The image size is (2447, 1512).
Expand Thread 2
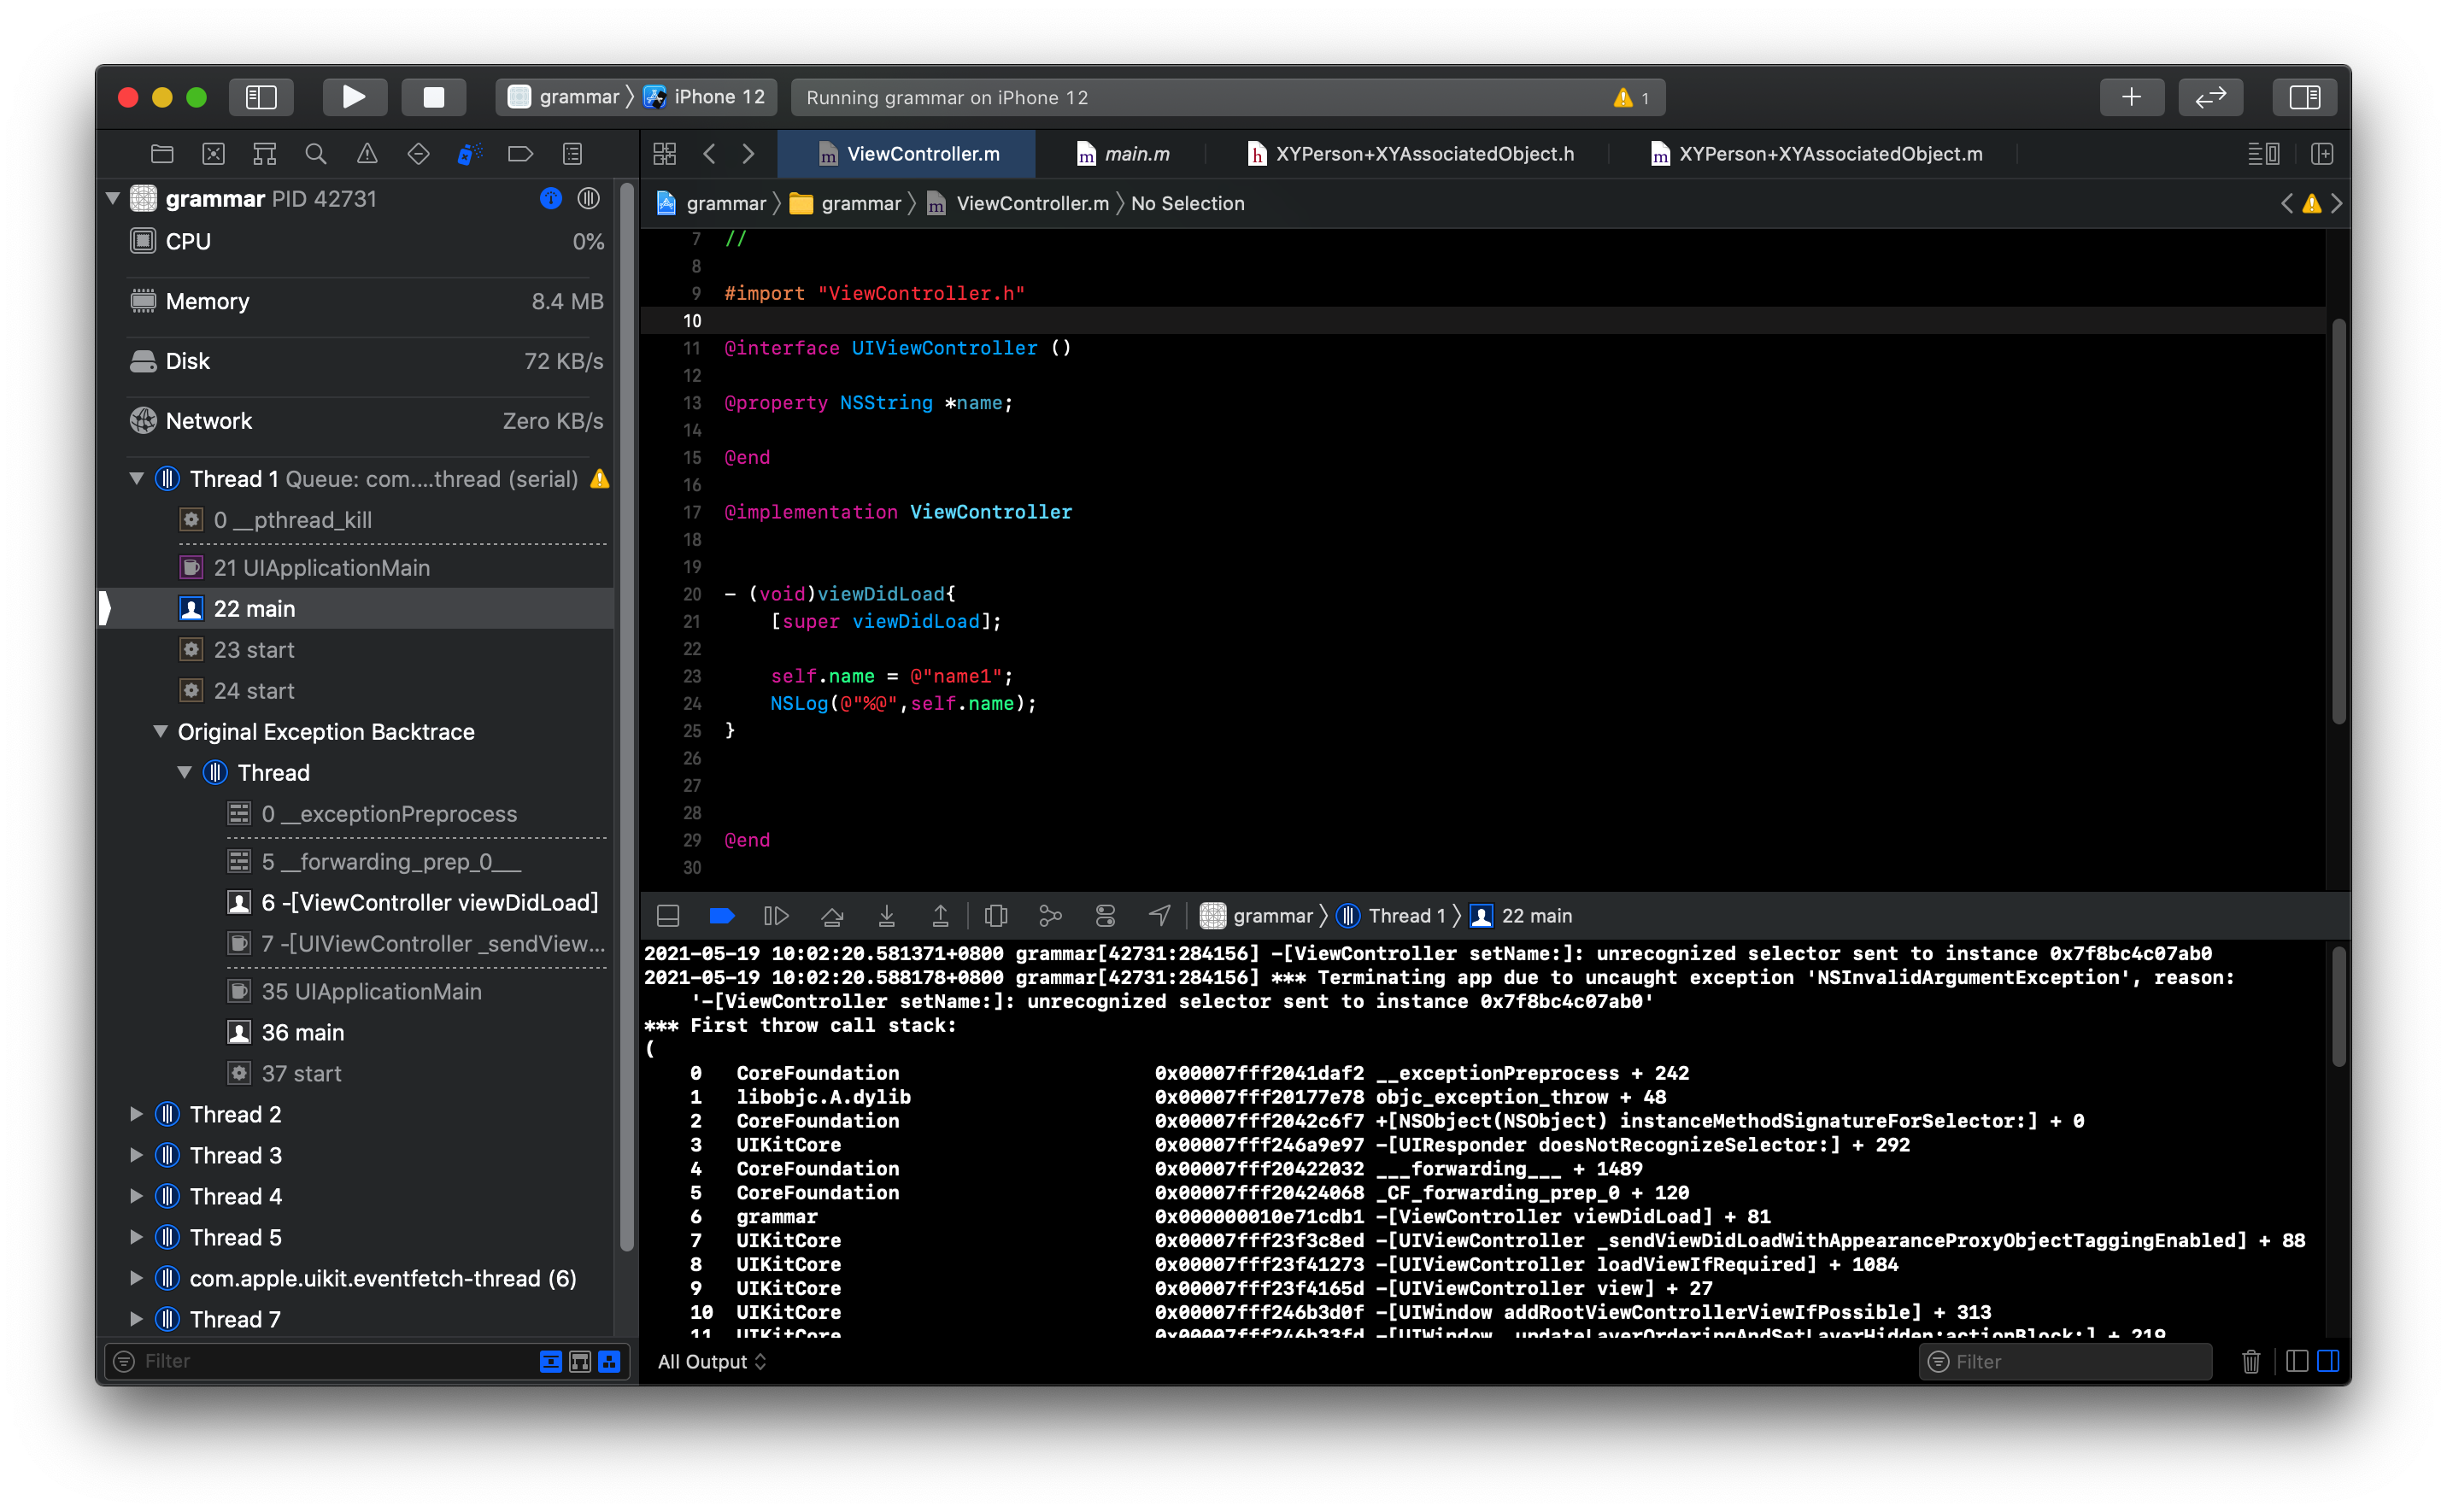click(x=137, y=1114)
